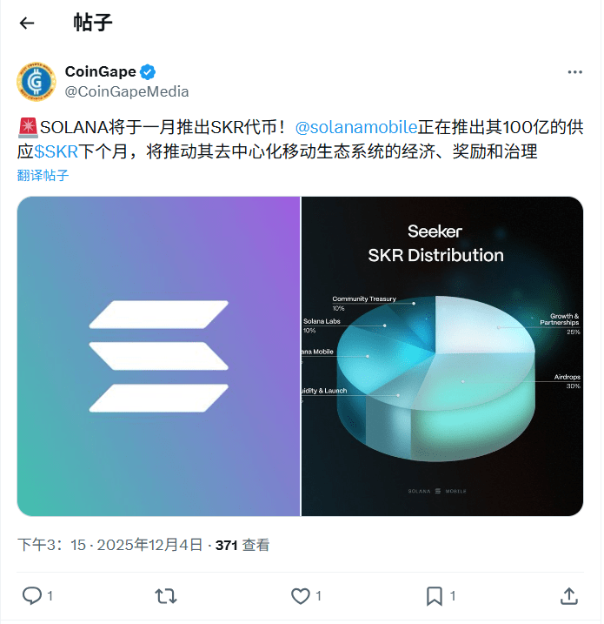
Task: Click 翻译帖子 to translate the post
Action: [x=43, y=175]
